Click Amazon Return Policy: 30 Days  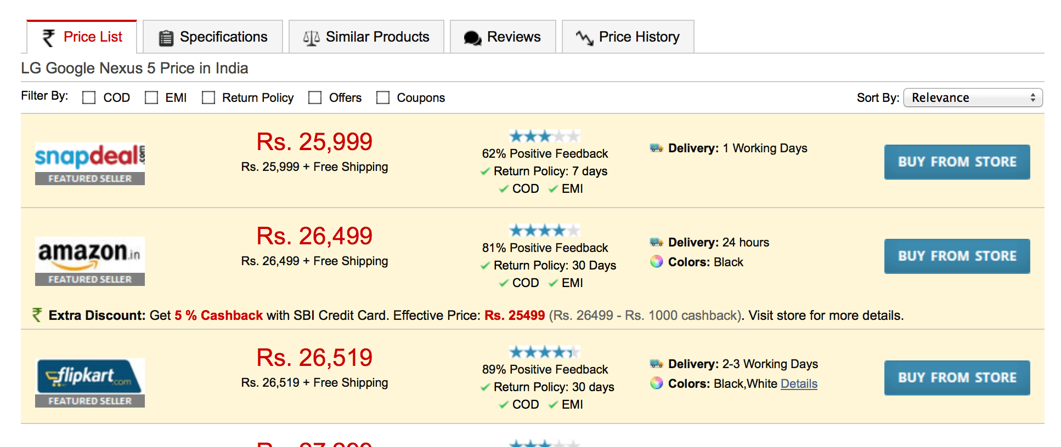(x=555, y=265)
